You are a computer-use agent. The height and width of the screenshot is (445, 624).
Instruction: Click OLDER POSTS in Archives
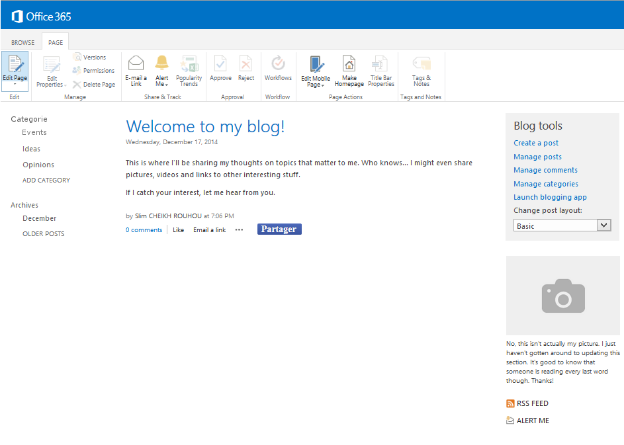click(44, 234)
